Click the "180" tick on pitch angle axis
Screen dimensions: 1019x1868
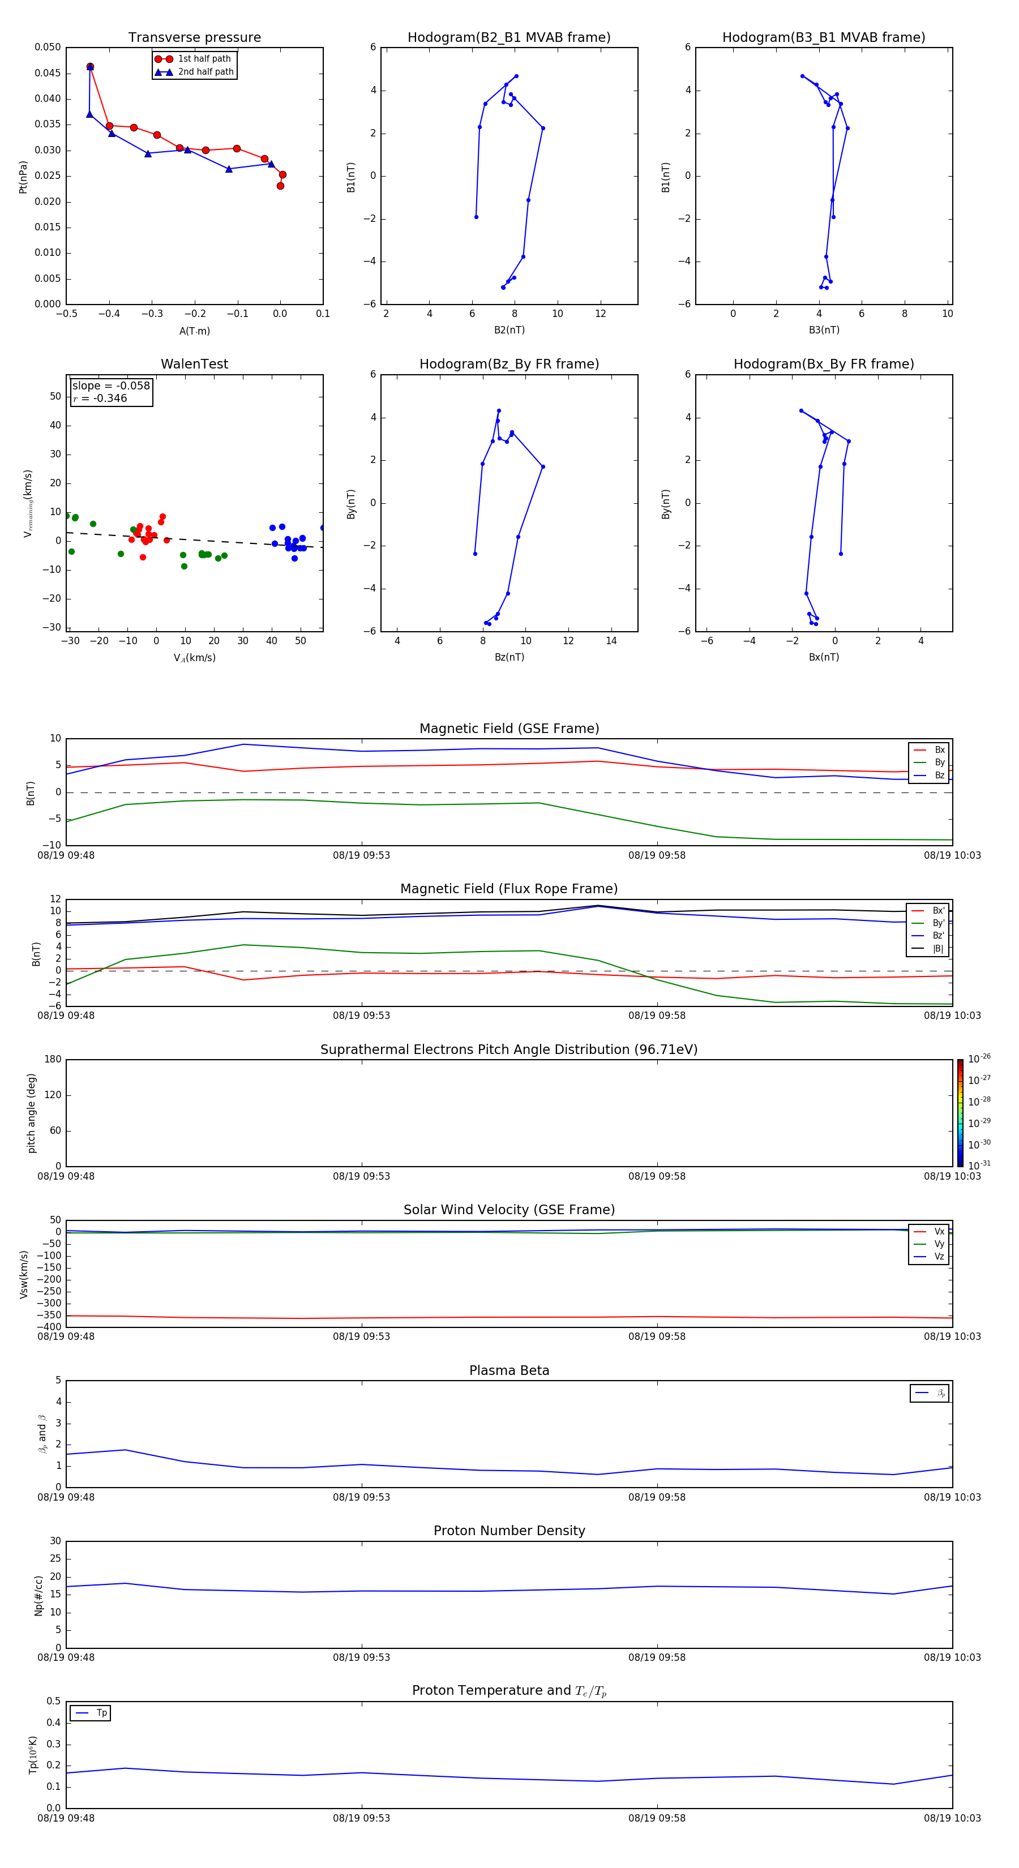point(53,1060)
